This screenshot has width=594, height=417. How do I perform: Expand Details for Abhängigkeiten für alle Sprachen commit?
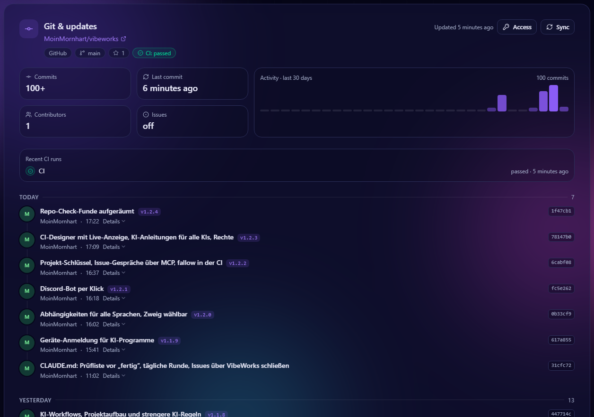coord(114,324)
